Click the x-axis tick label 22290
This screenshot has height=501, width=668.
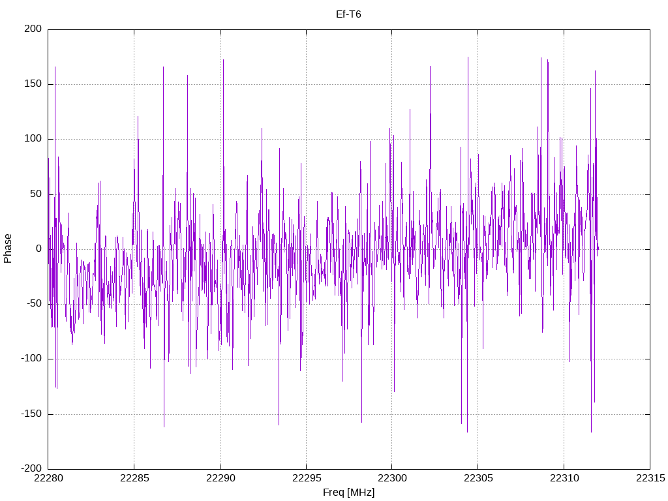(220, 478)
